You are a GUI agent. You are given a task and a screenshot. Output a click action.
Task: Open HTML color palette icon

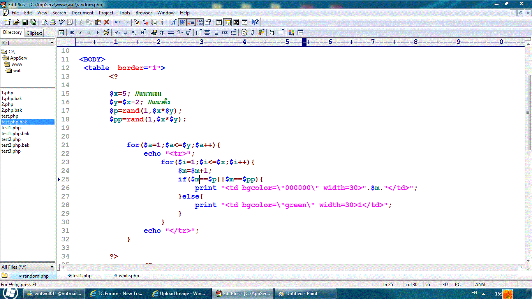(x=106, y=33)
